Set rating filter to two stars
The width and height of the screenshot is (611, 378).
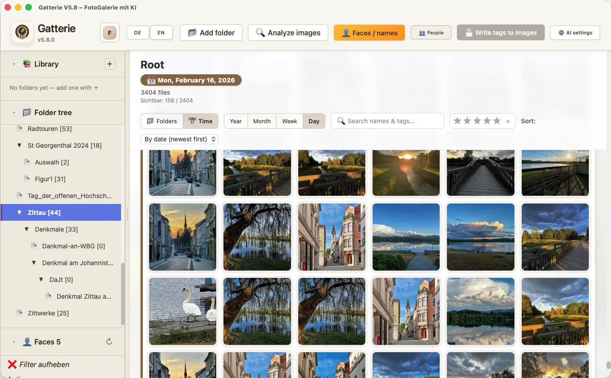pos(467,121)
